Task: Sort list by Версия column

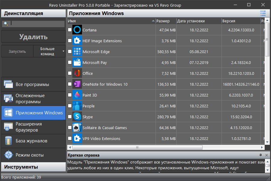Action: point(241,21)
